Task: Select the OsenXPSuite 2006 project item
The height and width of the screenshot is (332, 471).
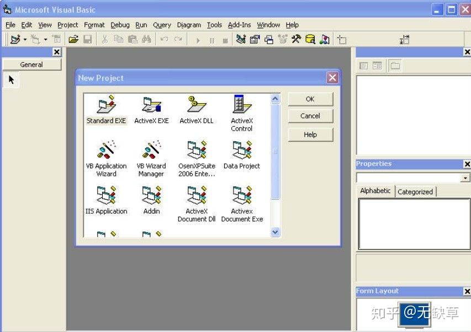Action: click(x=197, y=159)
